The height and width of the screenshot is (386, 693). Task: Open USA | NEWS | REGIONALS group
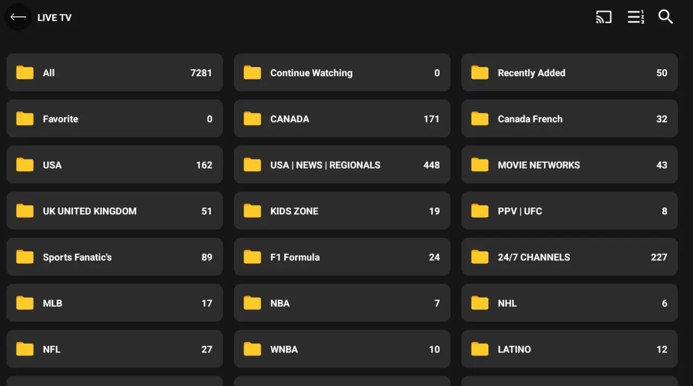click(342, 164)
